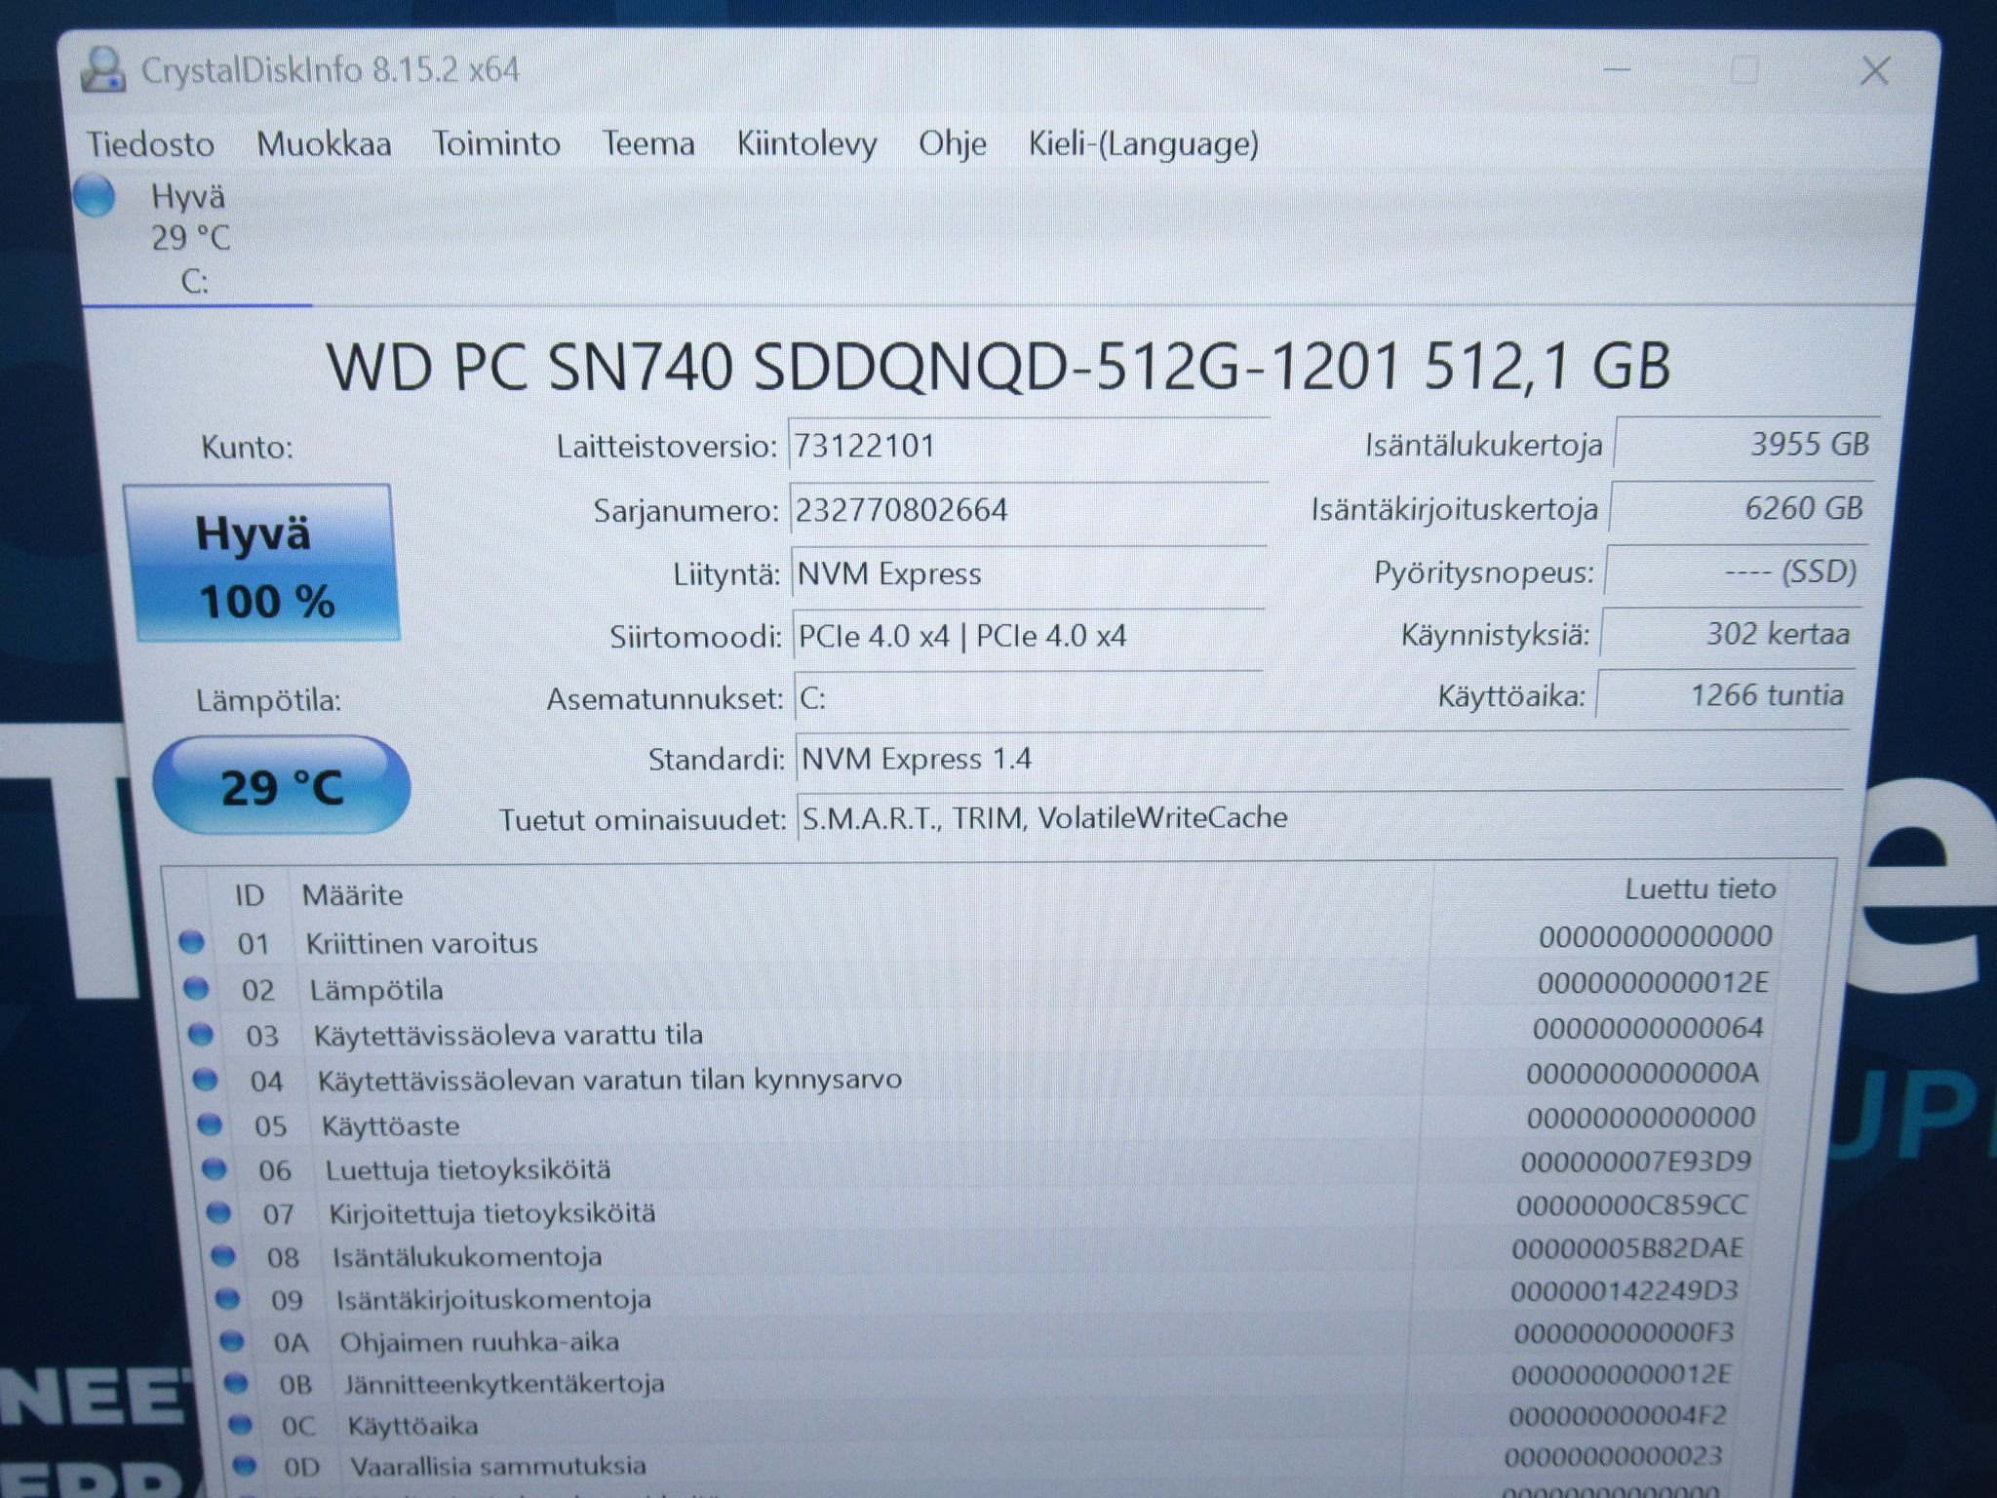Click the CrystalDiskInfo app icon in title bar
The height and width of the screenshot is (1498, 1997).
pos(102,69)
